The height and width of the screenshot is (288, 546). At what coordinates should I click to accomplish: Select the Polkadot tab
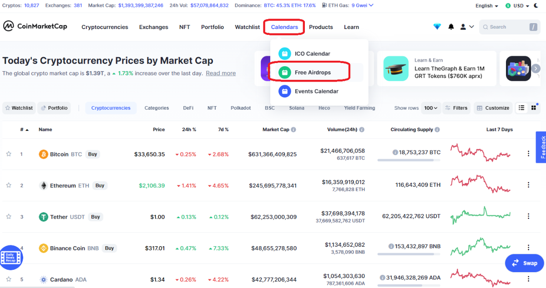pos(241,108)
